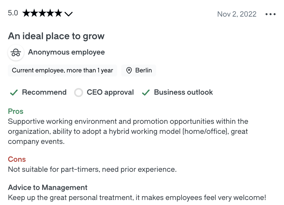The image size is (284, 205).
Task: Click the green Business outlook checkmark
Action: pyautogui.click(x=145, y=92)
